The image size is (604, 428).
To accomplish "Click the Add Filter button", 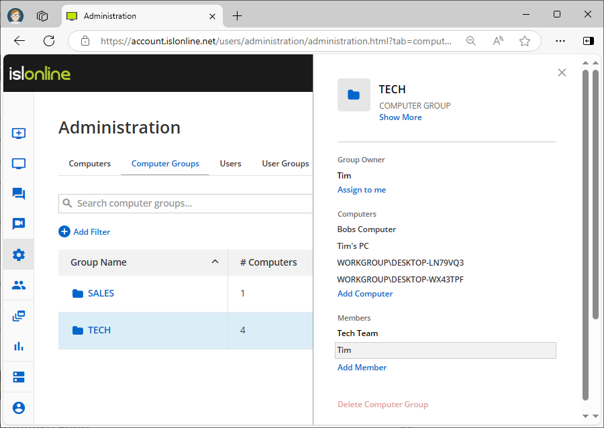I will click(x=85, y=232).
